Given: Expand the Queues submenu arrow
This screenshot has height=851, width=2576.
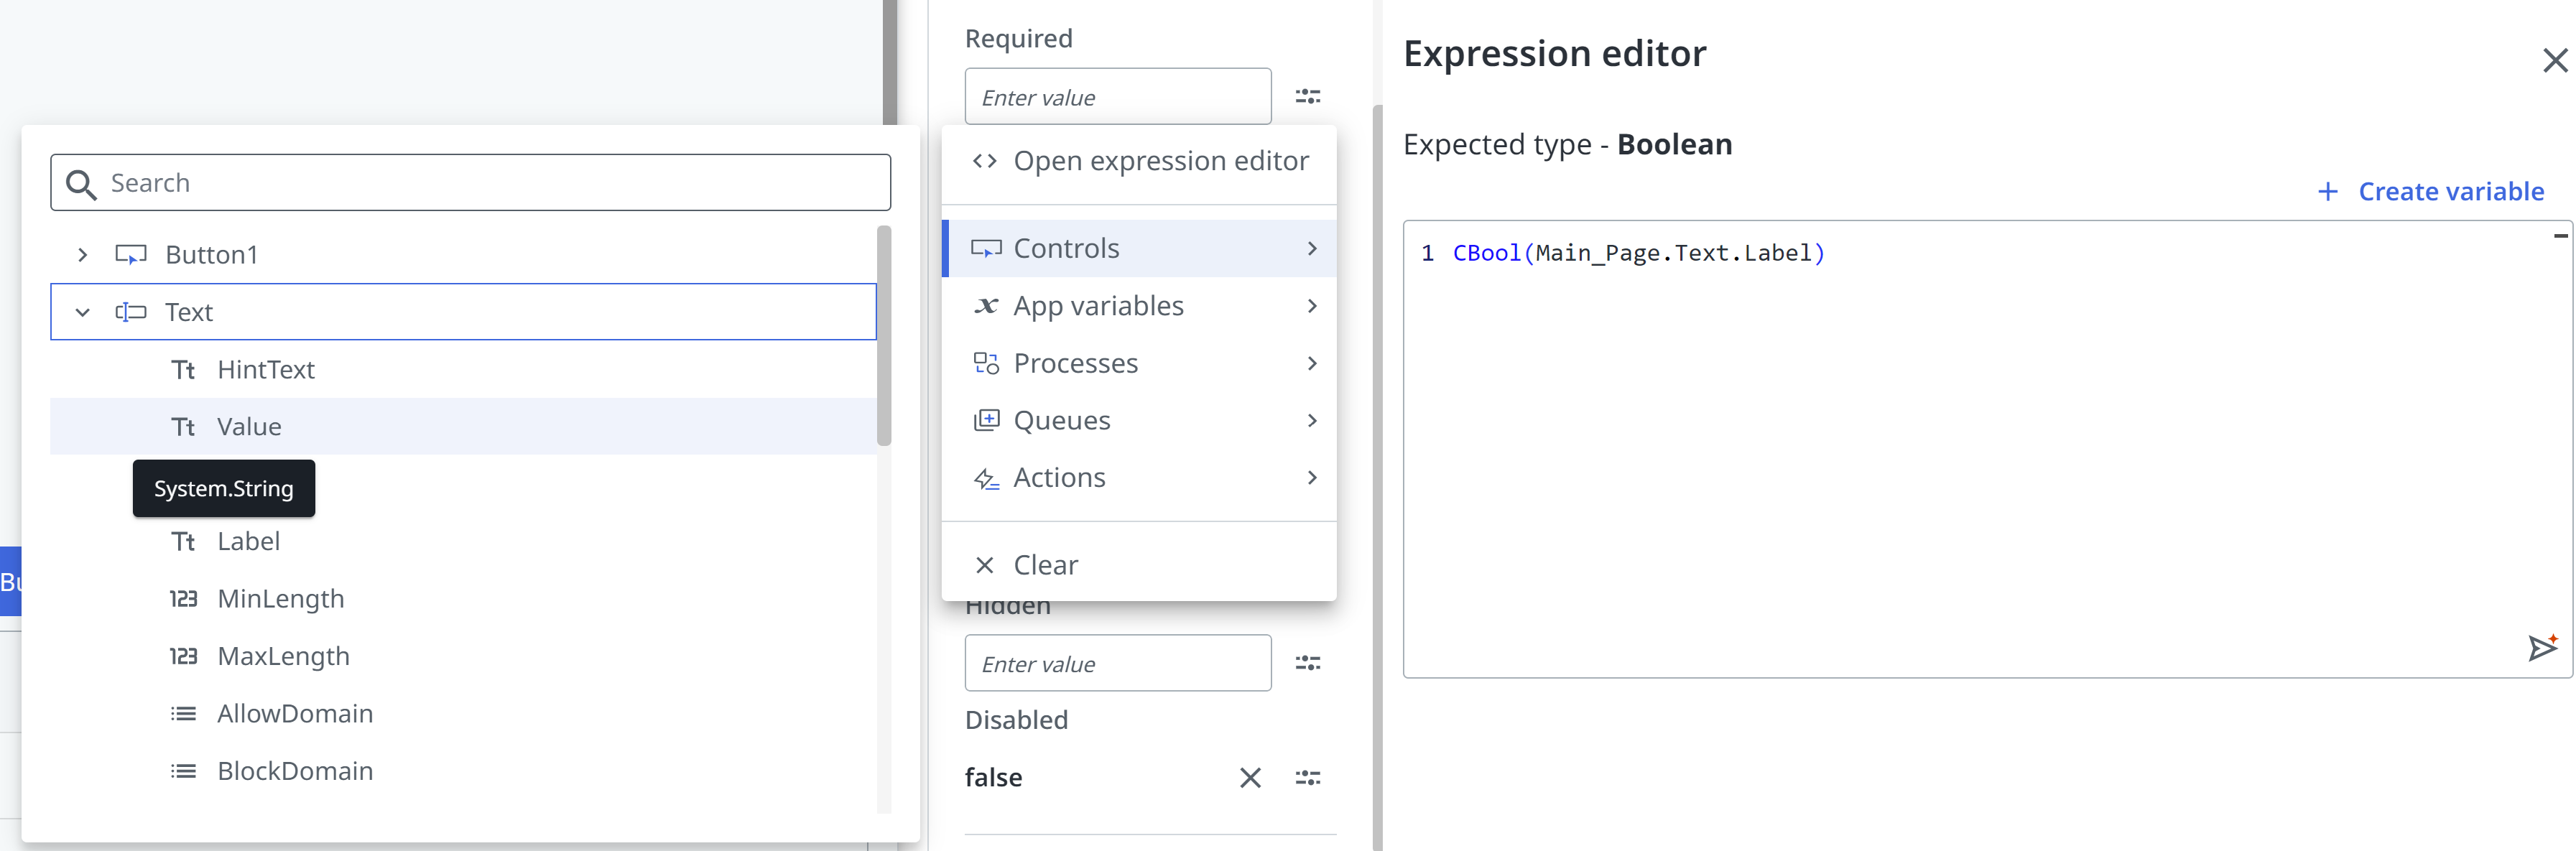Looking at the screenshot, I should coord(1311,421).
